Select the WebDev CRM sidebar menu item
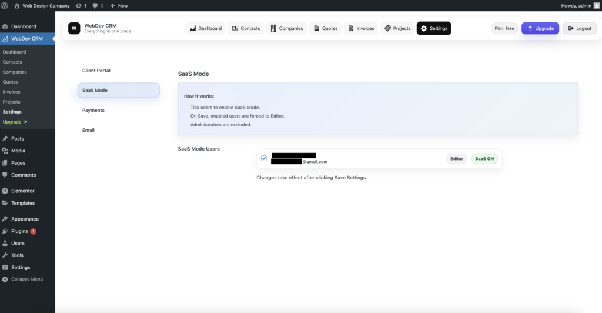Screen dimensions: 602x313 27,39
